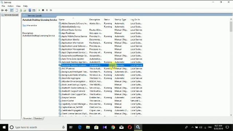The image size is (233, 131).
Task: Select the AdobeUpdateService row
Action: pyautogui.click(x=100, y=27)
